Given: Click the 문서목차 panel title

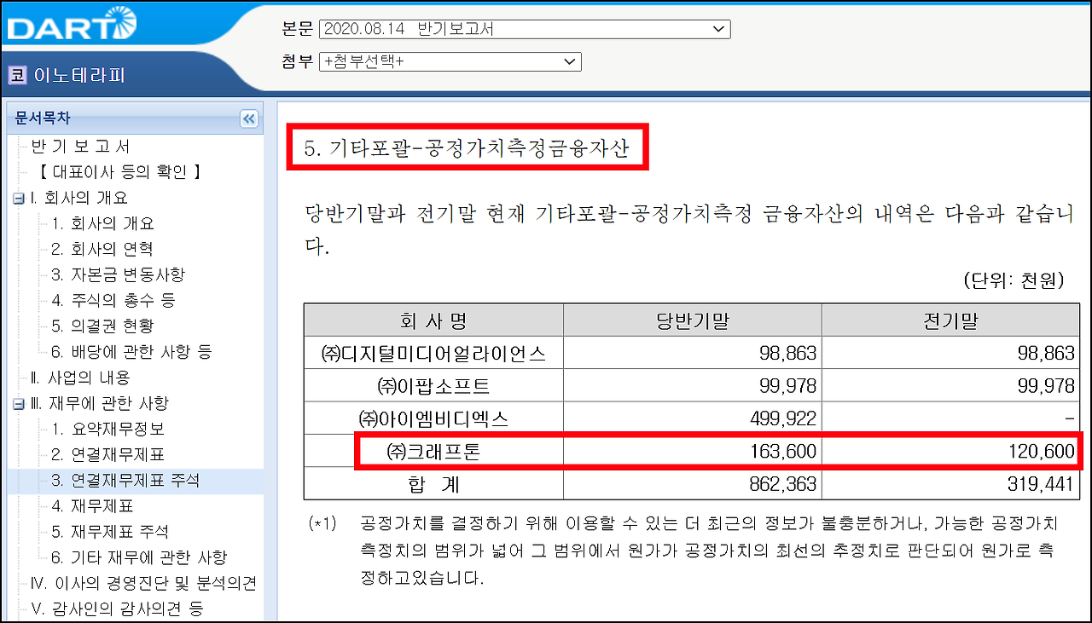Looking at the screenshot, I should pyautogui.click(x=43, y=118).
